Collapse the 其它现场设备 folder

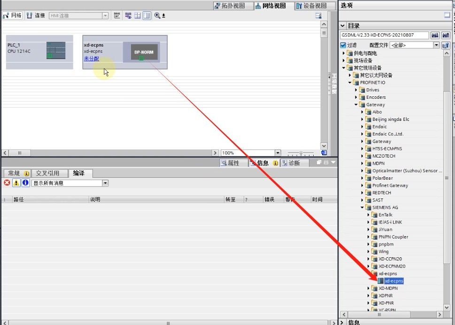click(x=344, y=68)
